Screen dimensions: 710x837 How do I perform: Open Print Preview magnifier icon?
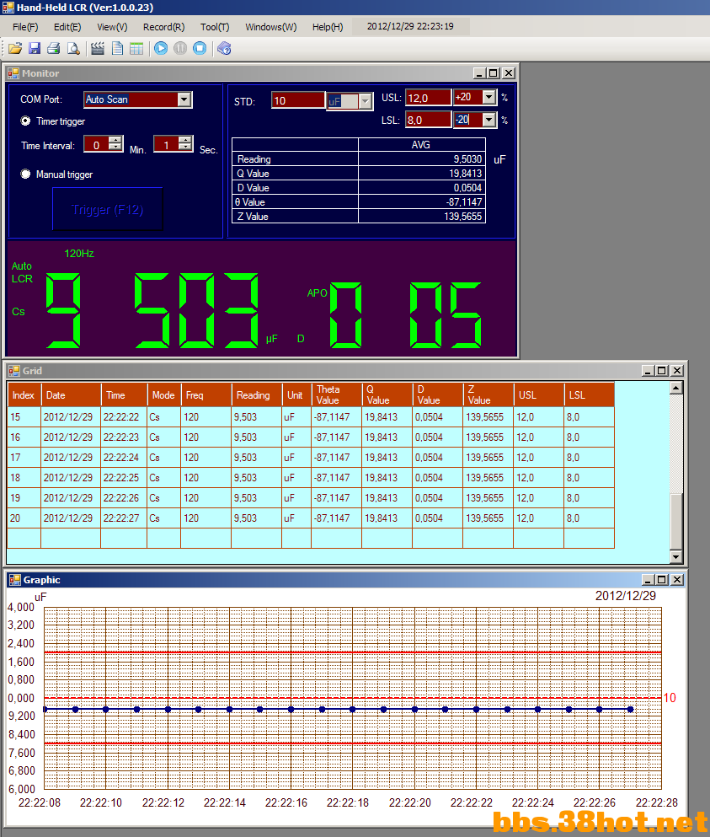click(73, 49)
